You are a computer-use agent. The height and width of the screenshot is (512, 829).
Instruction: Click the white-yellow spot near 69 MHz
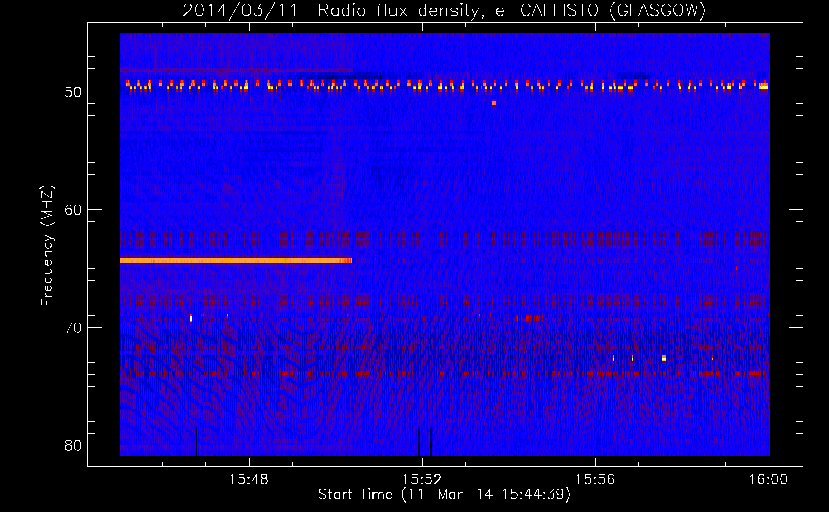click(x=191, y=318)
